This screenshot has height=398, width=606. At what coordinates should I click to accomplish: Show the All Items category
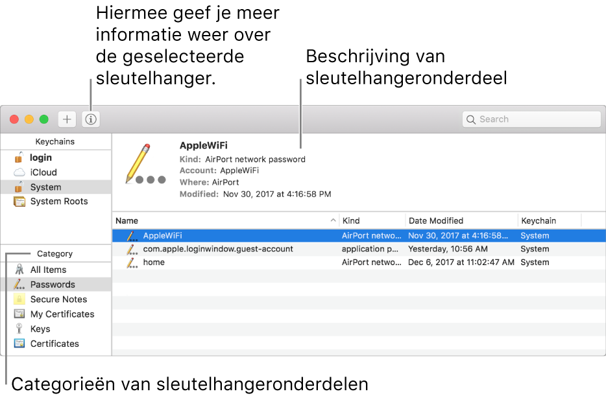click(x=48, y=270)
